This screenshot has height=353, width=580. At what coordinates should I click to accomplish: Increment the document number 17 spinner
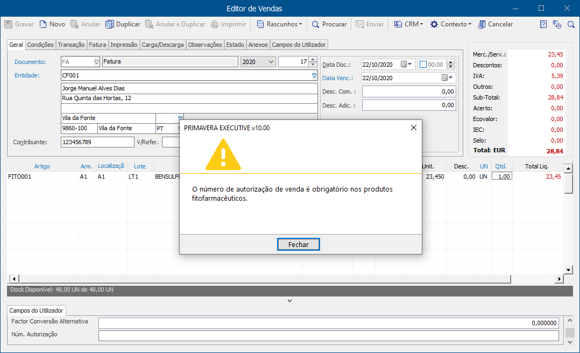click(x=313, y=59)
